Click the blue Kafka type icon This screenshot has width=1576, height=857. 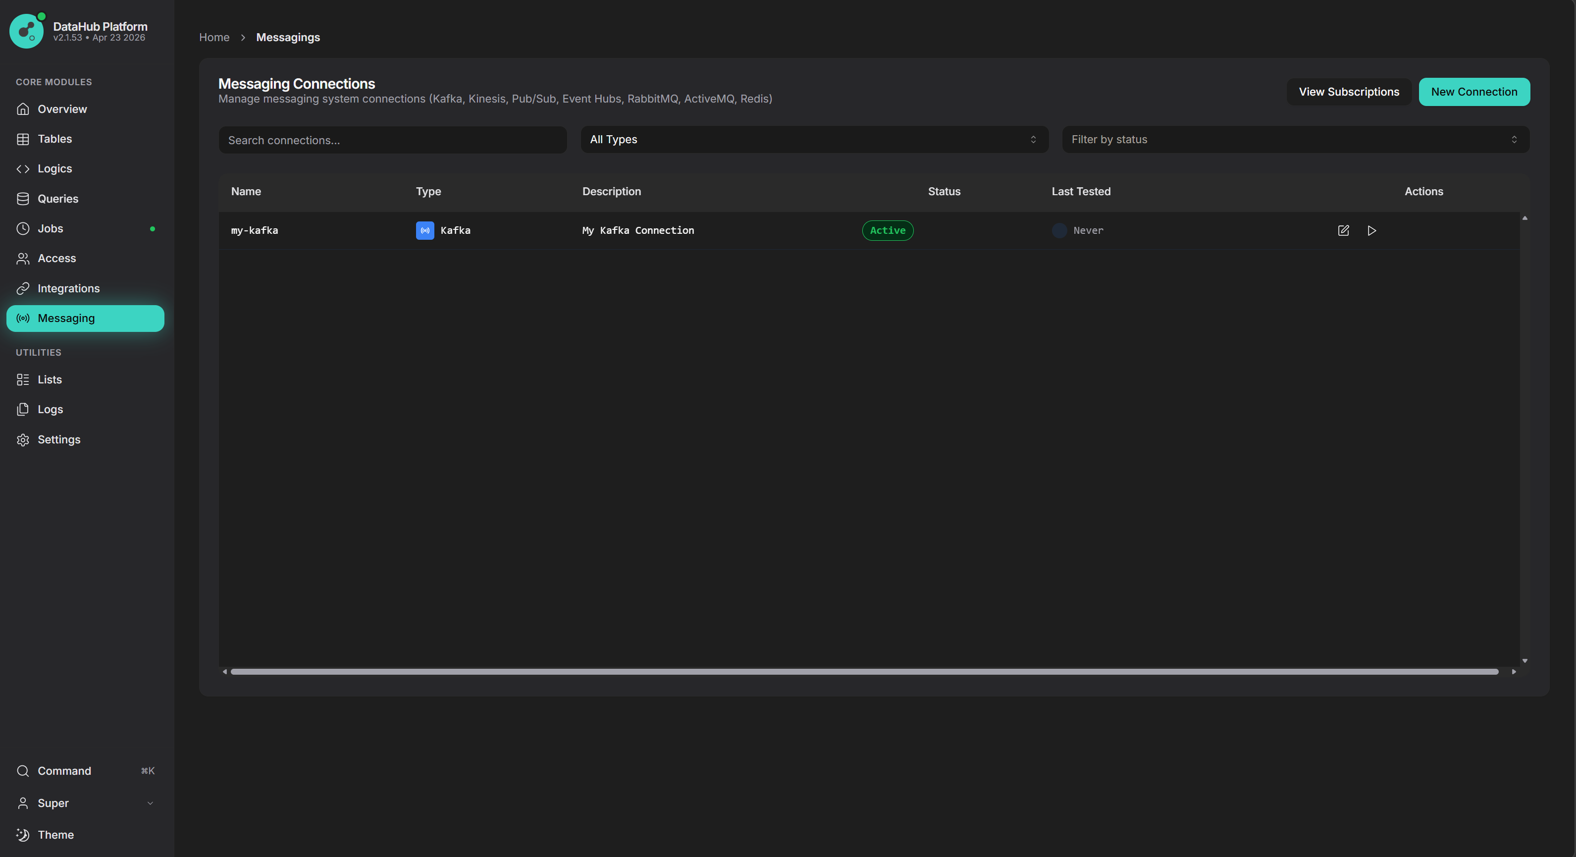[x=425, y=231]
